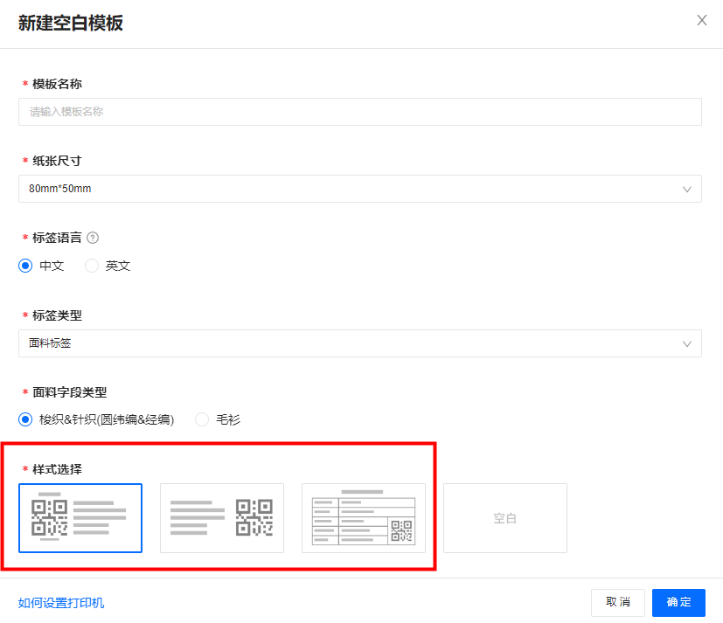The image size is (723, 623).
Task: Open the 纸张尺寸 80mm*50mm dropdown
Action: click(359, 189)
